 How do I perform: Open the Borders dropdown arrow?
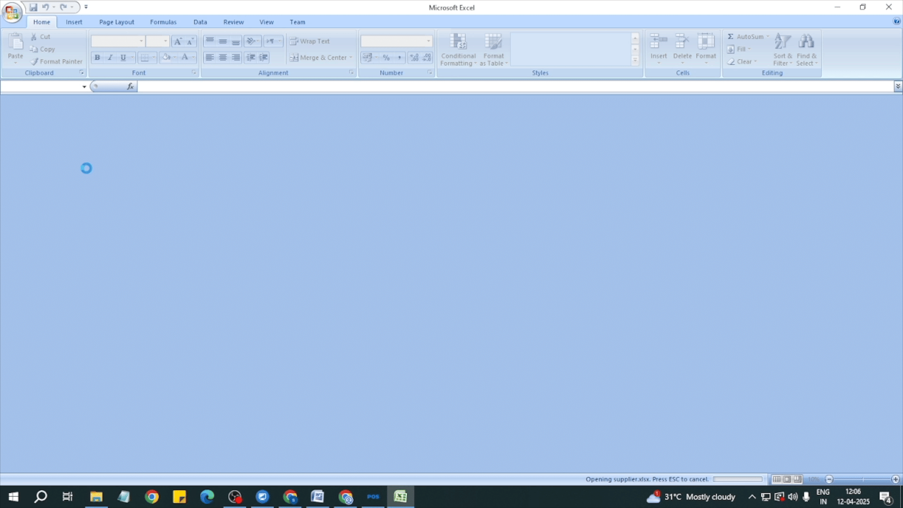click(154, 57)
